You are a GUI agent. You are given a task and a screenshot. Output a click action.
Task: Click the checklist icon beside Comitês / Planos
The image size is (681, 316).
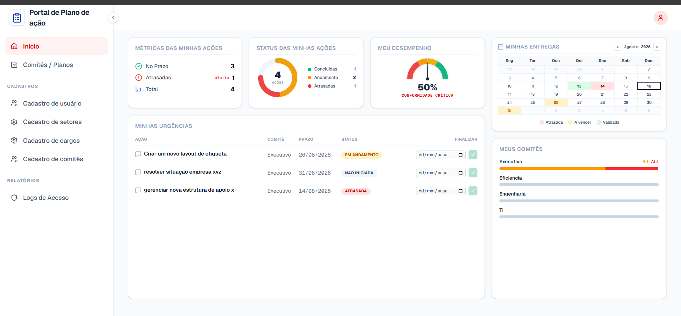14,65
